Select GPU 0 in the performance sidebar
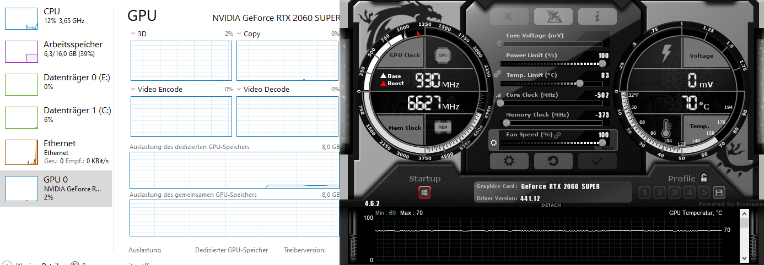This screenshot has height=265, width=764. [x=56, y=189]
